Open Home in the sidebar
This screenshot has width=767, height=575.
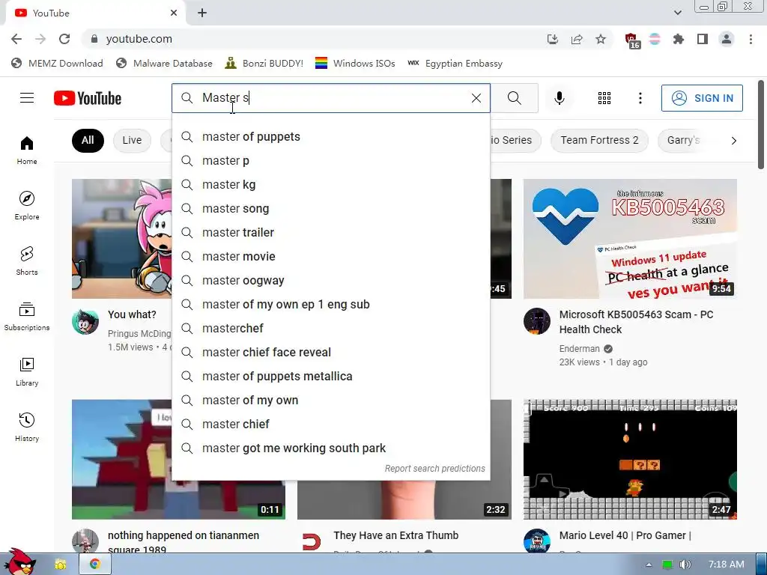click(27, 150)
